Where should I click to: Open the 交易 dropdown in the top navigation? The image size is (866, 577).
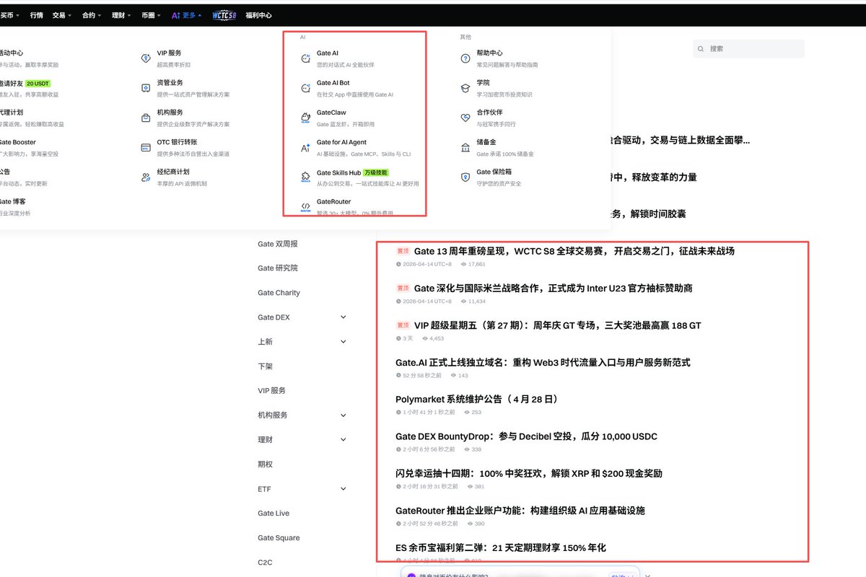(x=61, y=14)
